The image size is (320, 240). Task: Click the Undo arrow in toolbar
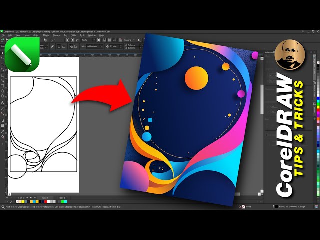pos(52,40)
